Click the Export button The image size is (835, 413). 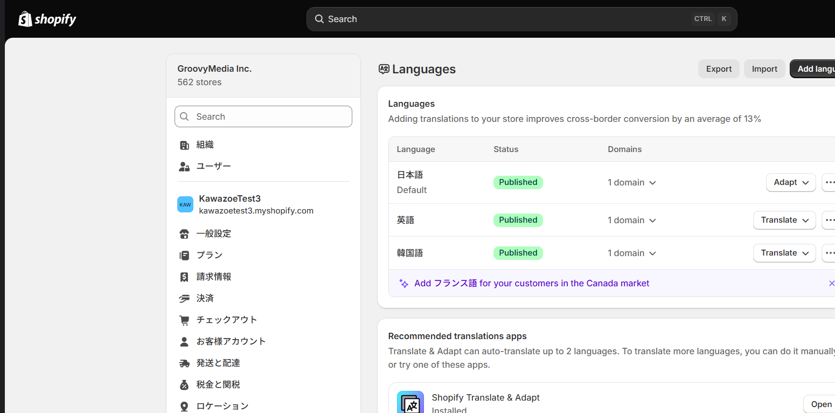click(x=719, y=69)
